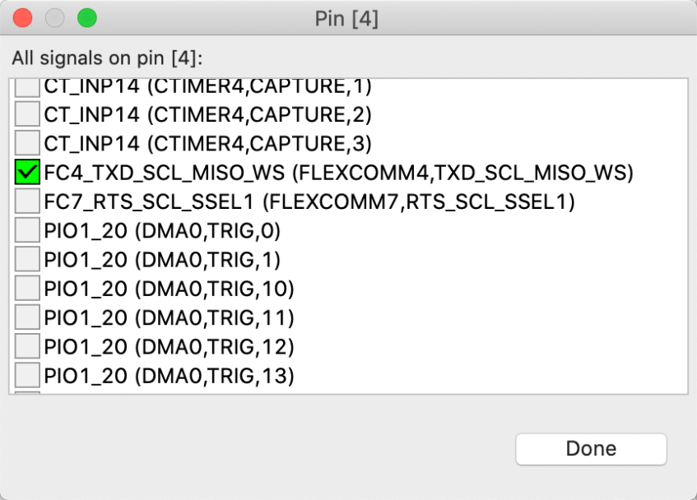697x500 pixels.
Task: Click the FC7_RTS_SCL_SSEL1 (FLEXCOMM7) label text
Action: (309, 201)
